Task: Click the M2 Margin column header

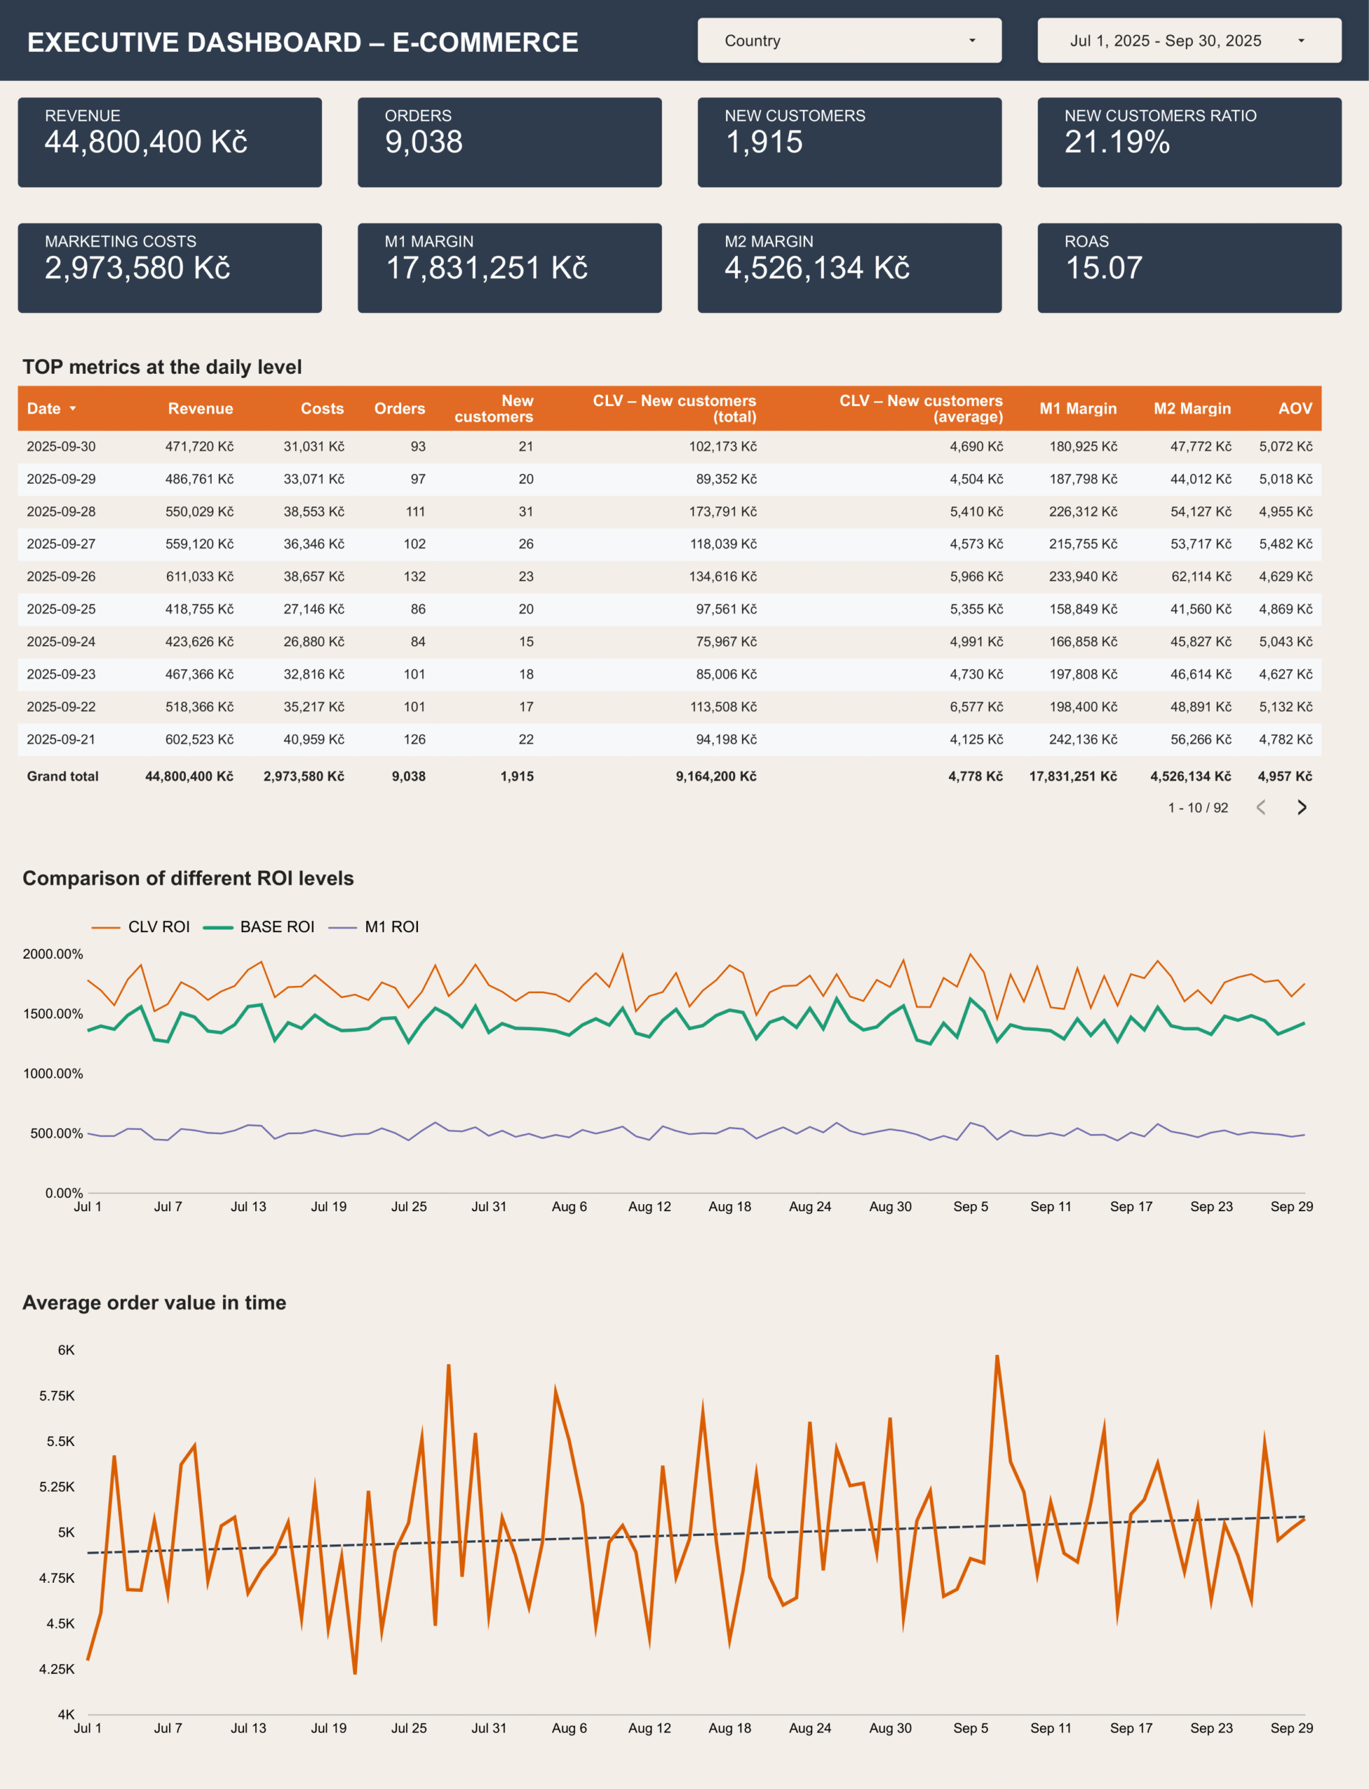Action: pos(1191,408)
